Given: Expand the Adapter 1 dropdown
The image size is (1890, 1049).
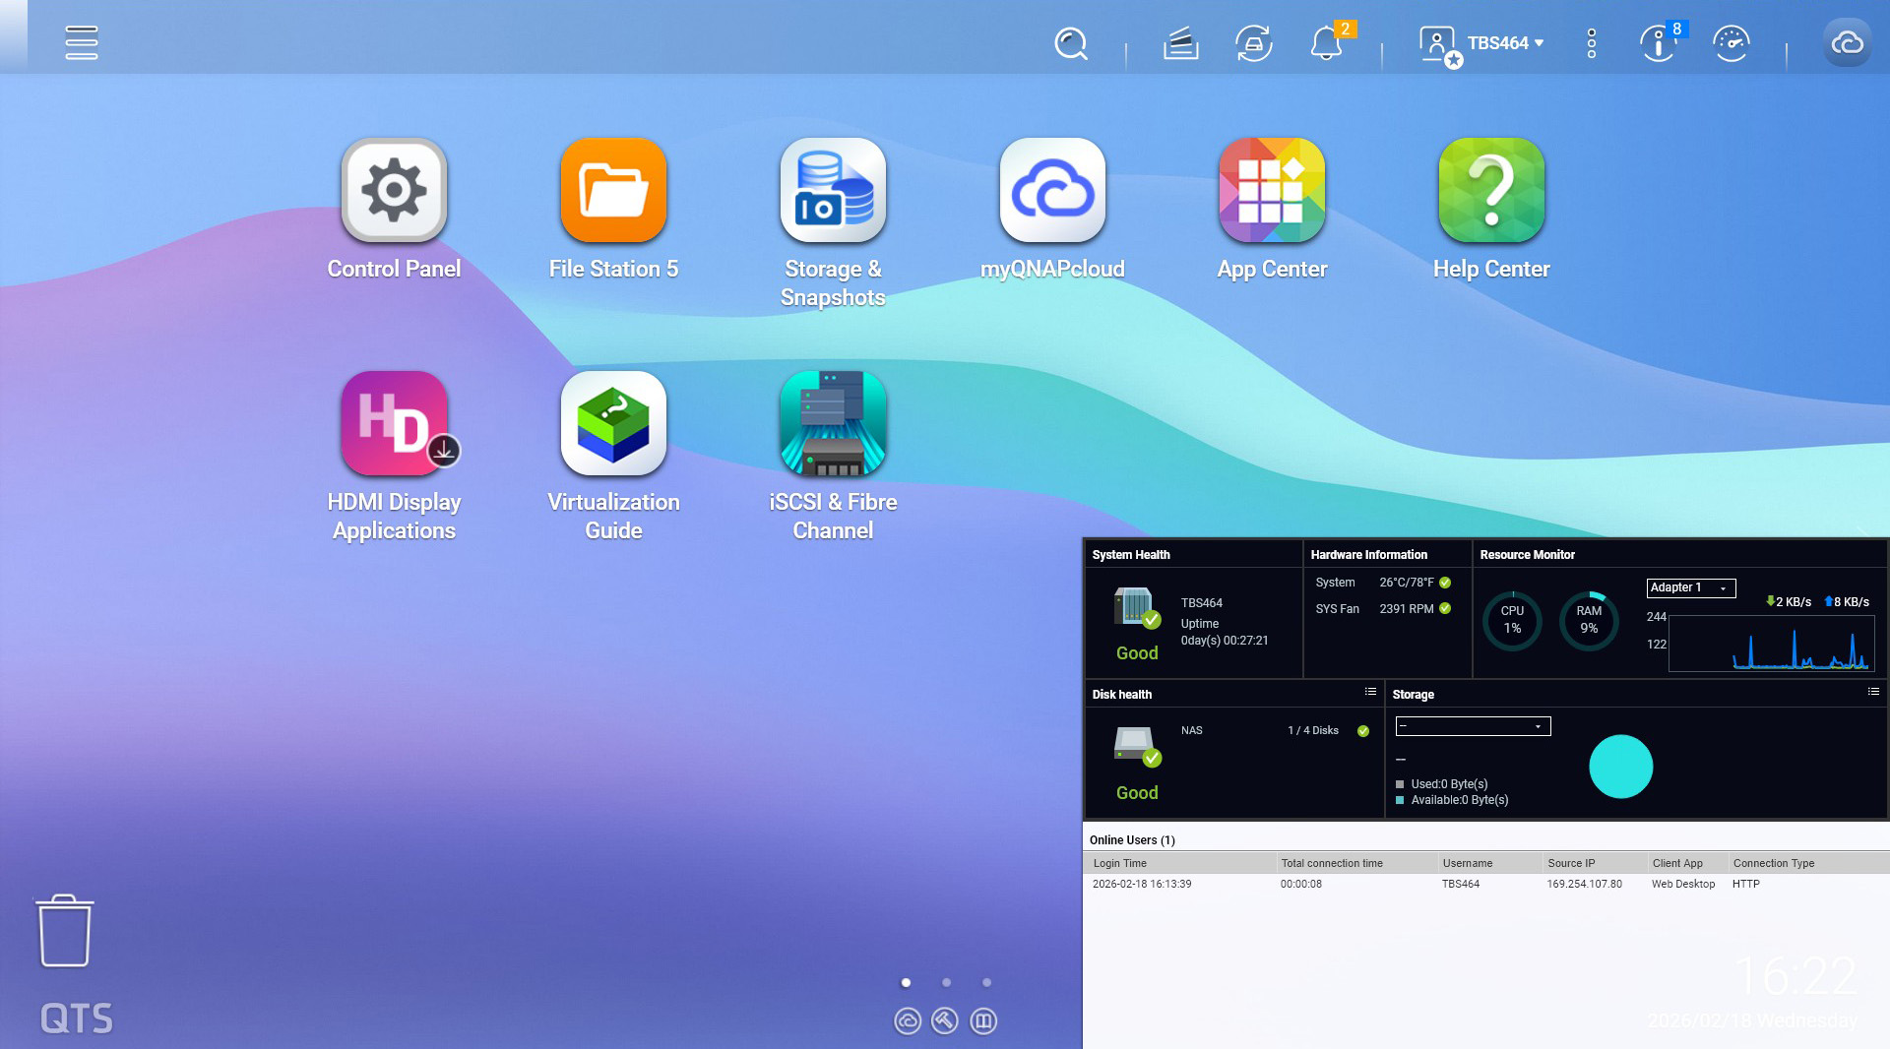Looking at the screenshot, I should (x=1690, y=587).
